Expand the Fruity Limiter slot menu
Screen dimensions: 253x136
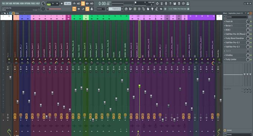(224, 59)
